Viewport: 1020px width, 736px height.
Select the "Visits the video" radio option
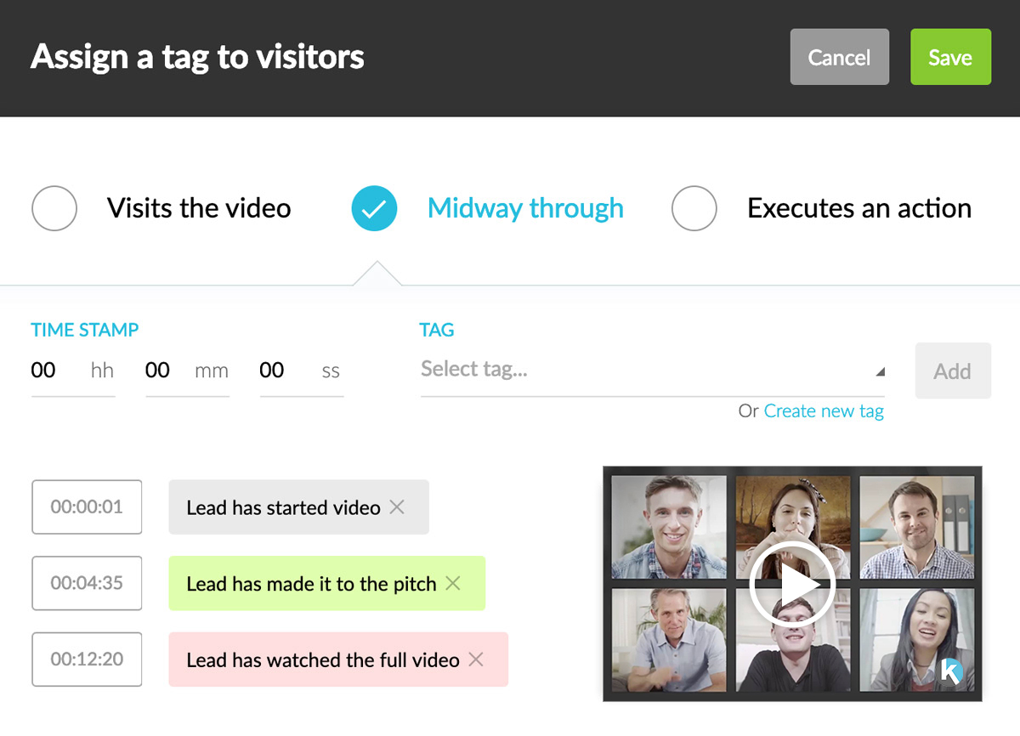[x=54, y=208]
